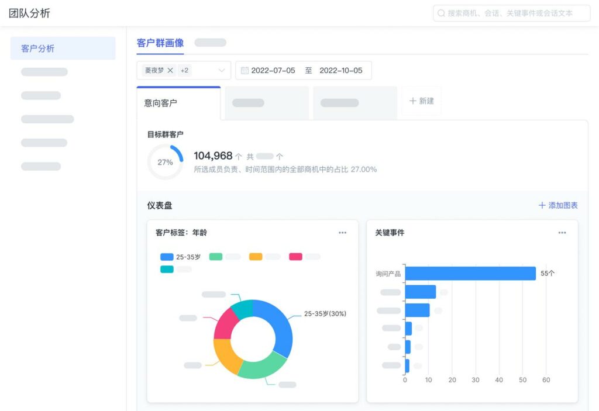This screenshot has height=411, width=599.
Task: Click the search magnifier icon
Action: point(441,13)
